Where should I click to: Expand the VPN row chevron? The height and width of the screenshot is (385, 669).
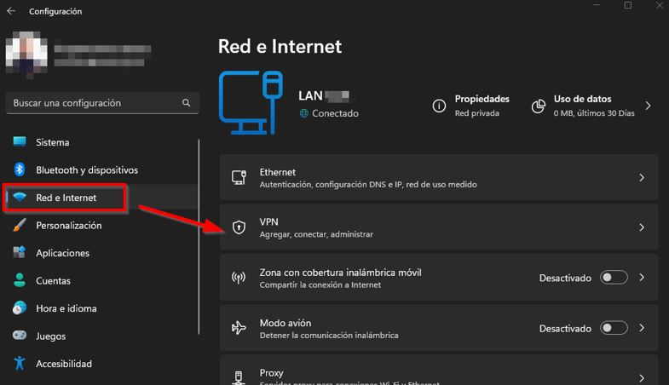click(642, 227)
